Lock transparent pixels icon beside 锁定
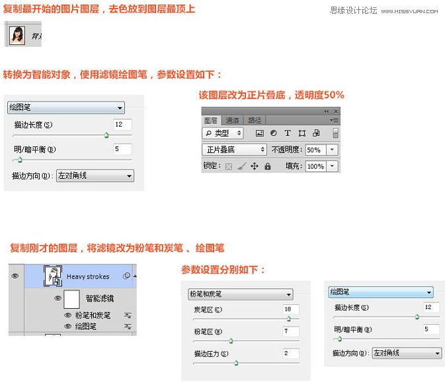The width and height of the screenshot is (445, 386). tap(229, 166)
